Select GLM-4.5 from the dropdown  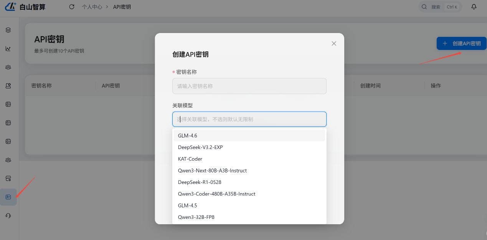(249, 205)
